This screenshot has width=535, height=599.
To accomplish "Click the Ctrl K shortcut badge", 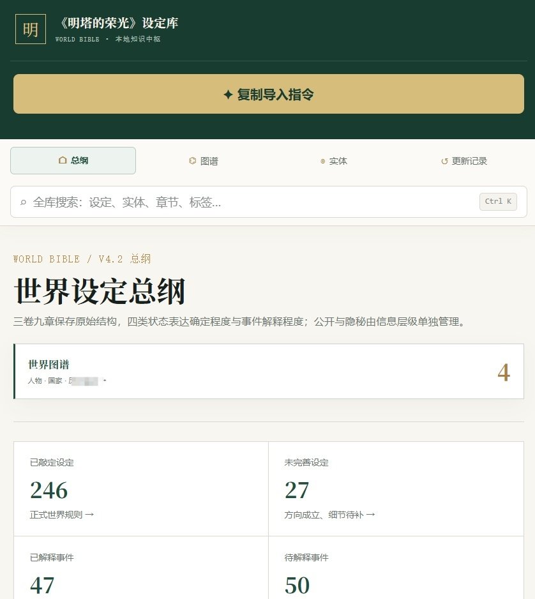I will point(498,201).
